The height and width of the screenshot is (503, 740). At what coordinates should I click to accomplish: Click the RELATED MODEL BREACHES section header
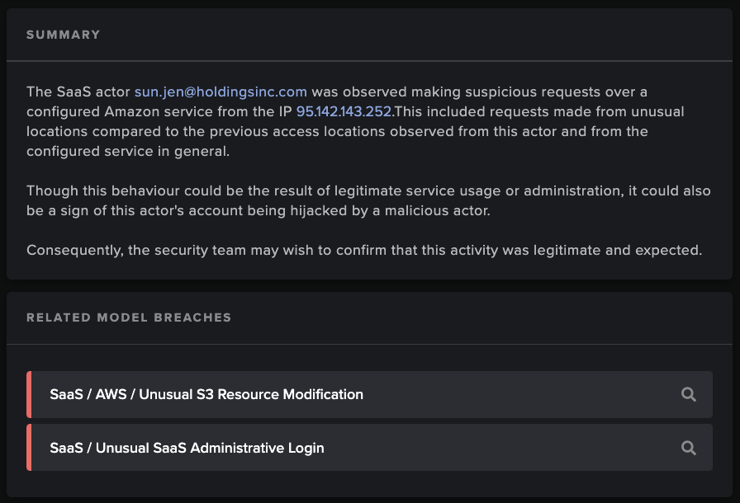pyautogui.click(x=129, y=317)
